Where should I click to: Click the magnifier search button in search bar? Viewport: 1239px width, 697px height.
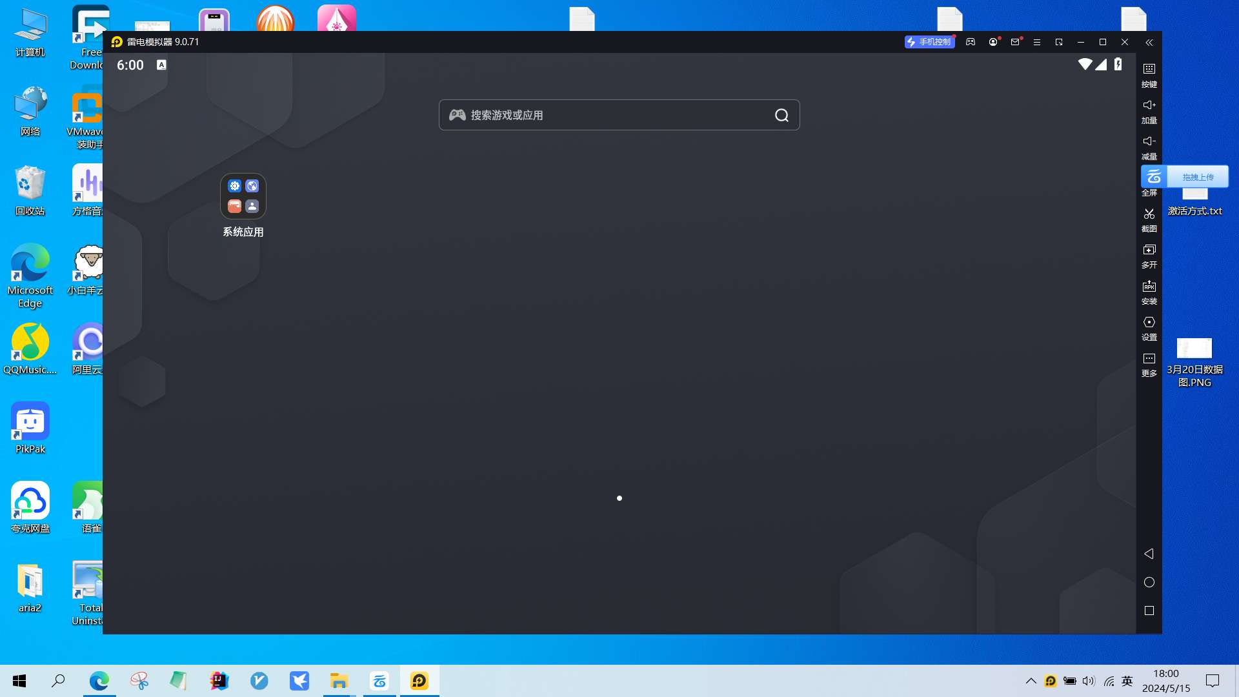[x=781, y=115]
